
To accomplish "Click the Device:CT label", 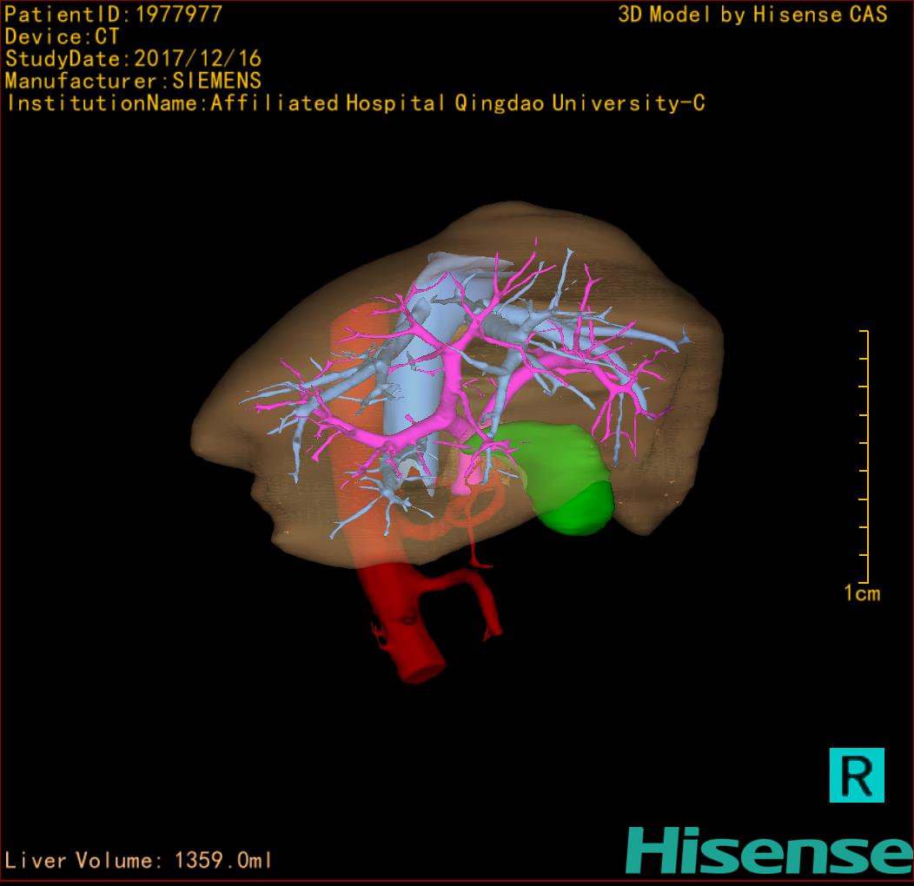I will [62, 36].
